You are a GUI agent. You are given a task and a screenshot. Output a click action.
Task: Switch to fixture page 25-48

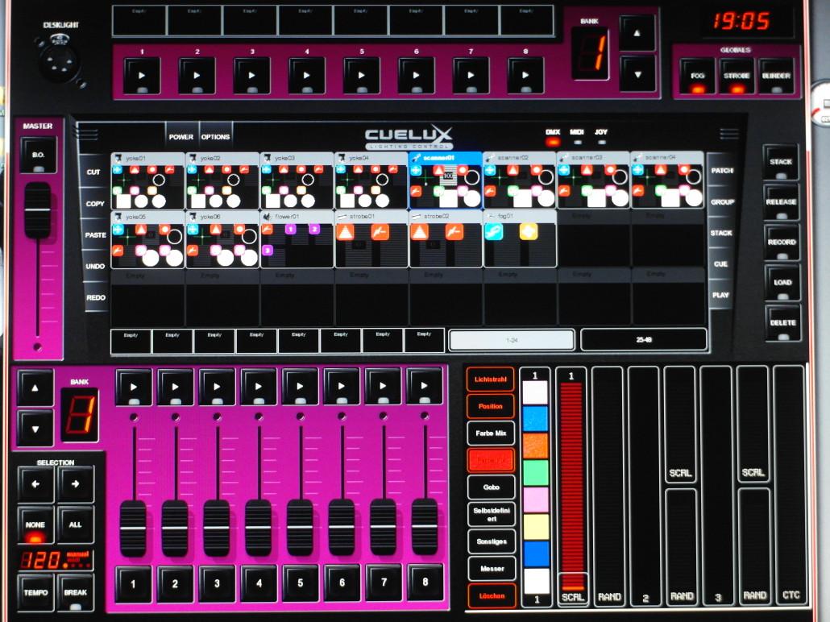[643, 340]
